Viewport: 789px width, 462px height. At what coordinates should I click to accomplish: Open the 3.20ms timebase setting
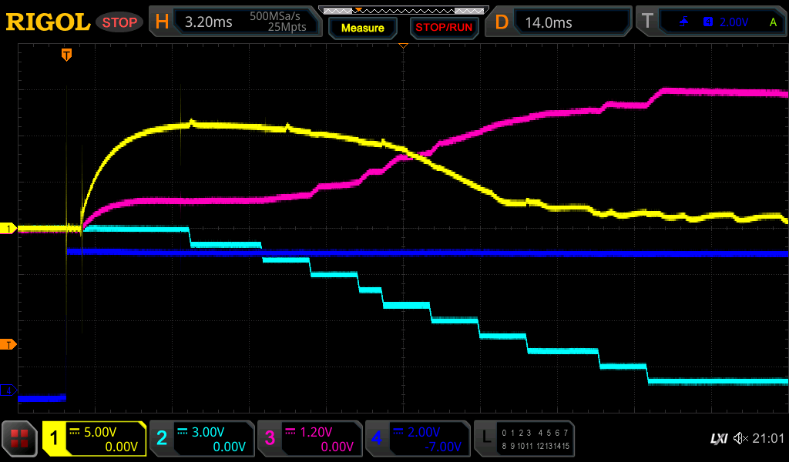209,22
